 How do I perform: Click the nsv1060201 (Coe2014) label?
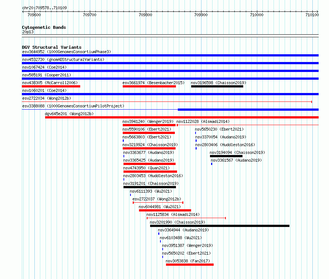point(44,90)
